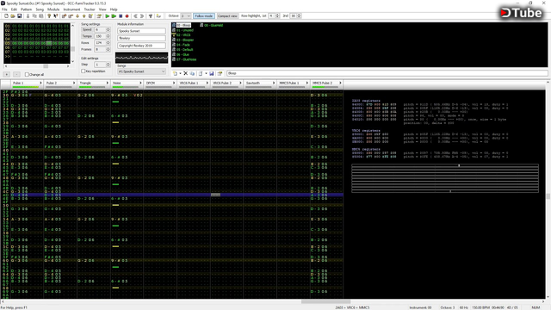Open the Instrument menu
This screenshot has width=551, height=310.
[x=71, y=9]
